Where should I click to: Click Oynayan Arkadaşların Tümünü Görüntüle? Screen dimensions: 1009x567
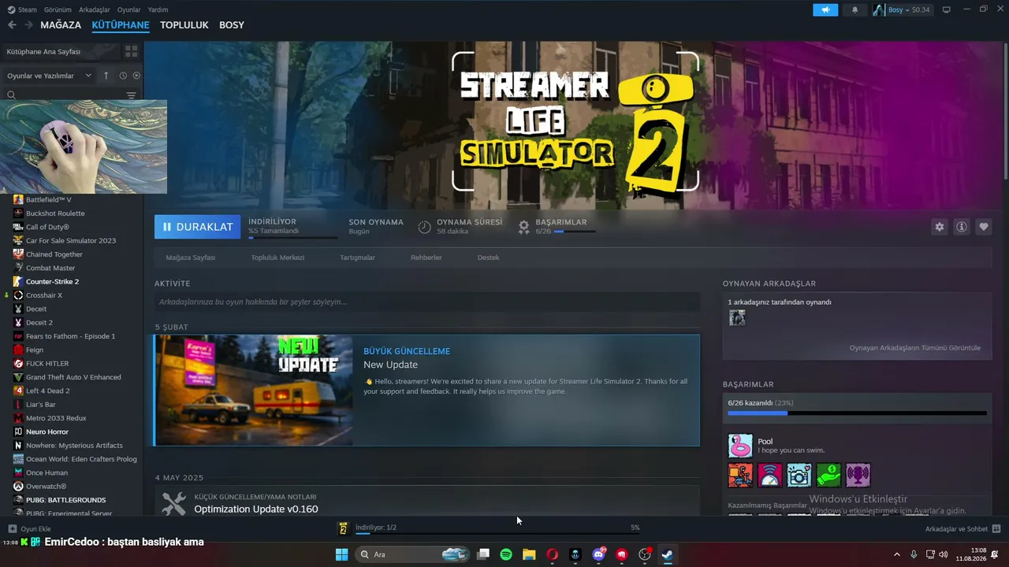(915, 347)
